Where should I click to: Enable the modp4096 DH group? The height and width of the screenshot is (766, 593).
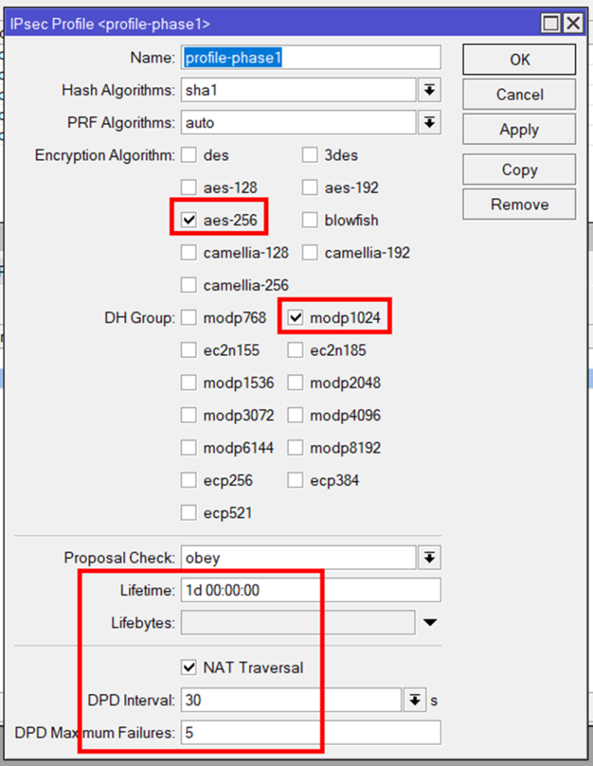pyautogui.click(x=295, y=416)
